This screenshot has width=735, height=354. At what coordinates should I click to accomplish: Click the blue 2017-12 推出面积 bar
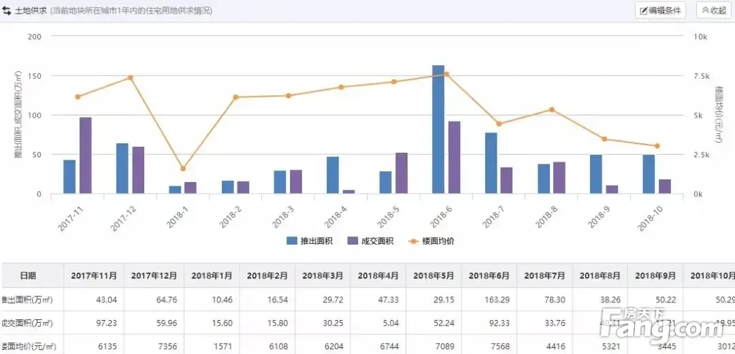tap(122, 169)
